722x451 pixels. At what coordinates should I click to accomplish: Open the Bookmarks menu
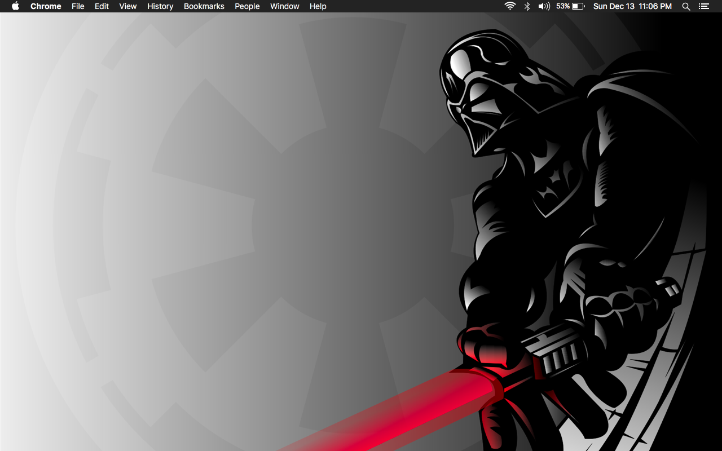[x=204, y=6]
